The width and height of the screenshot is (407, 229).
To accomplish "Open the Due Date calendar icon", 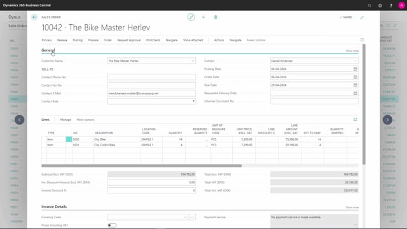I will pos(355,85).
